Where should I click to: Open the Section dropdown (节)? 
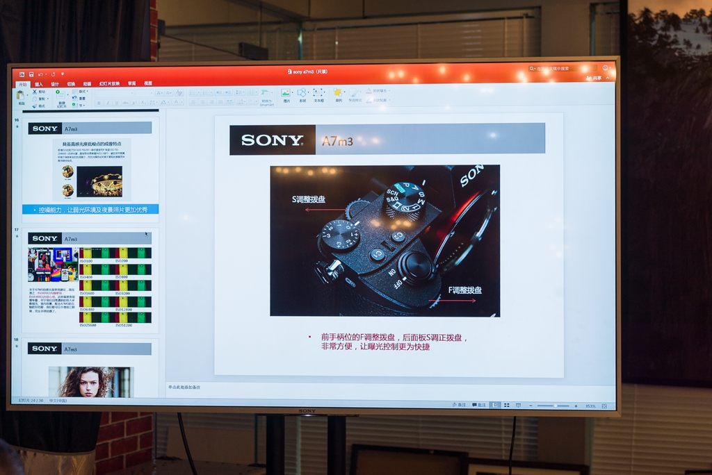coord(78,106)
